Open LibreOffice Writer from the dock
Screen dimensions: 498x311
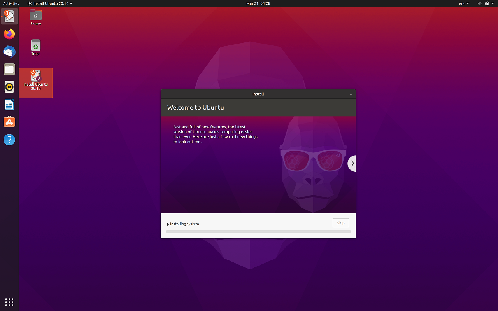pos(9,104)
